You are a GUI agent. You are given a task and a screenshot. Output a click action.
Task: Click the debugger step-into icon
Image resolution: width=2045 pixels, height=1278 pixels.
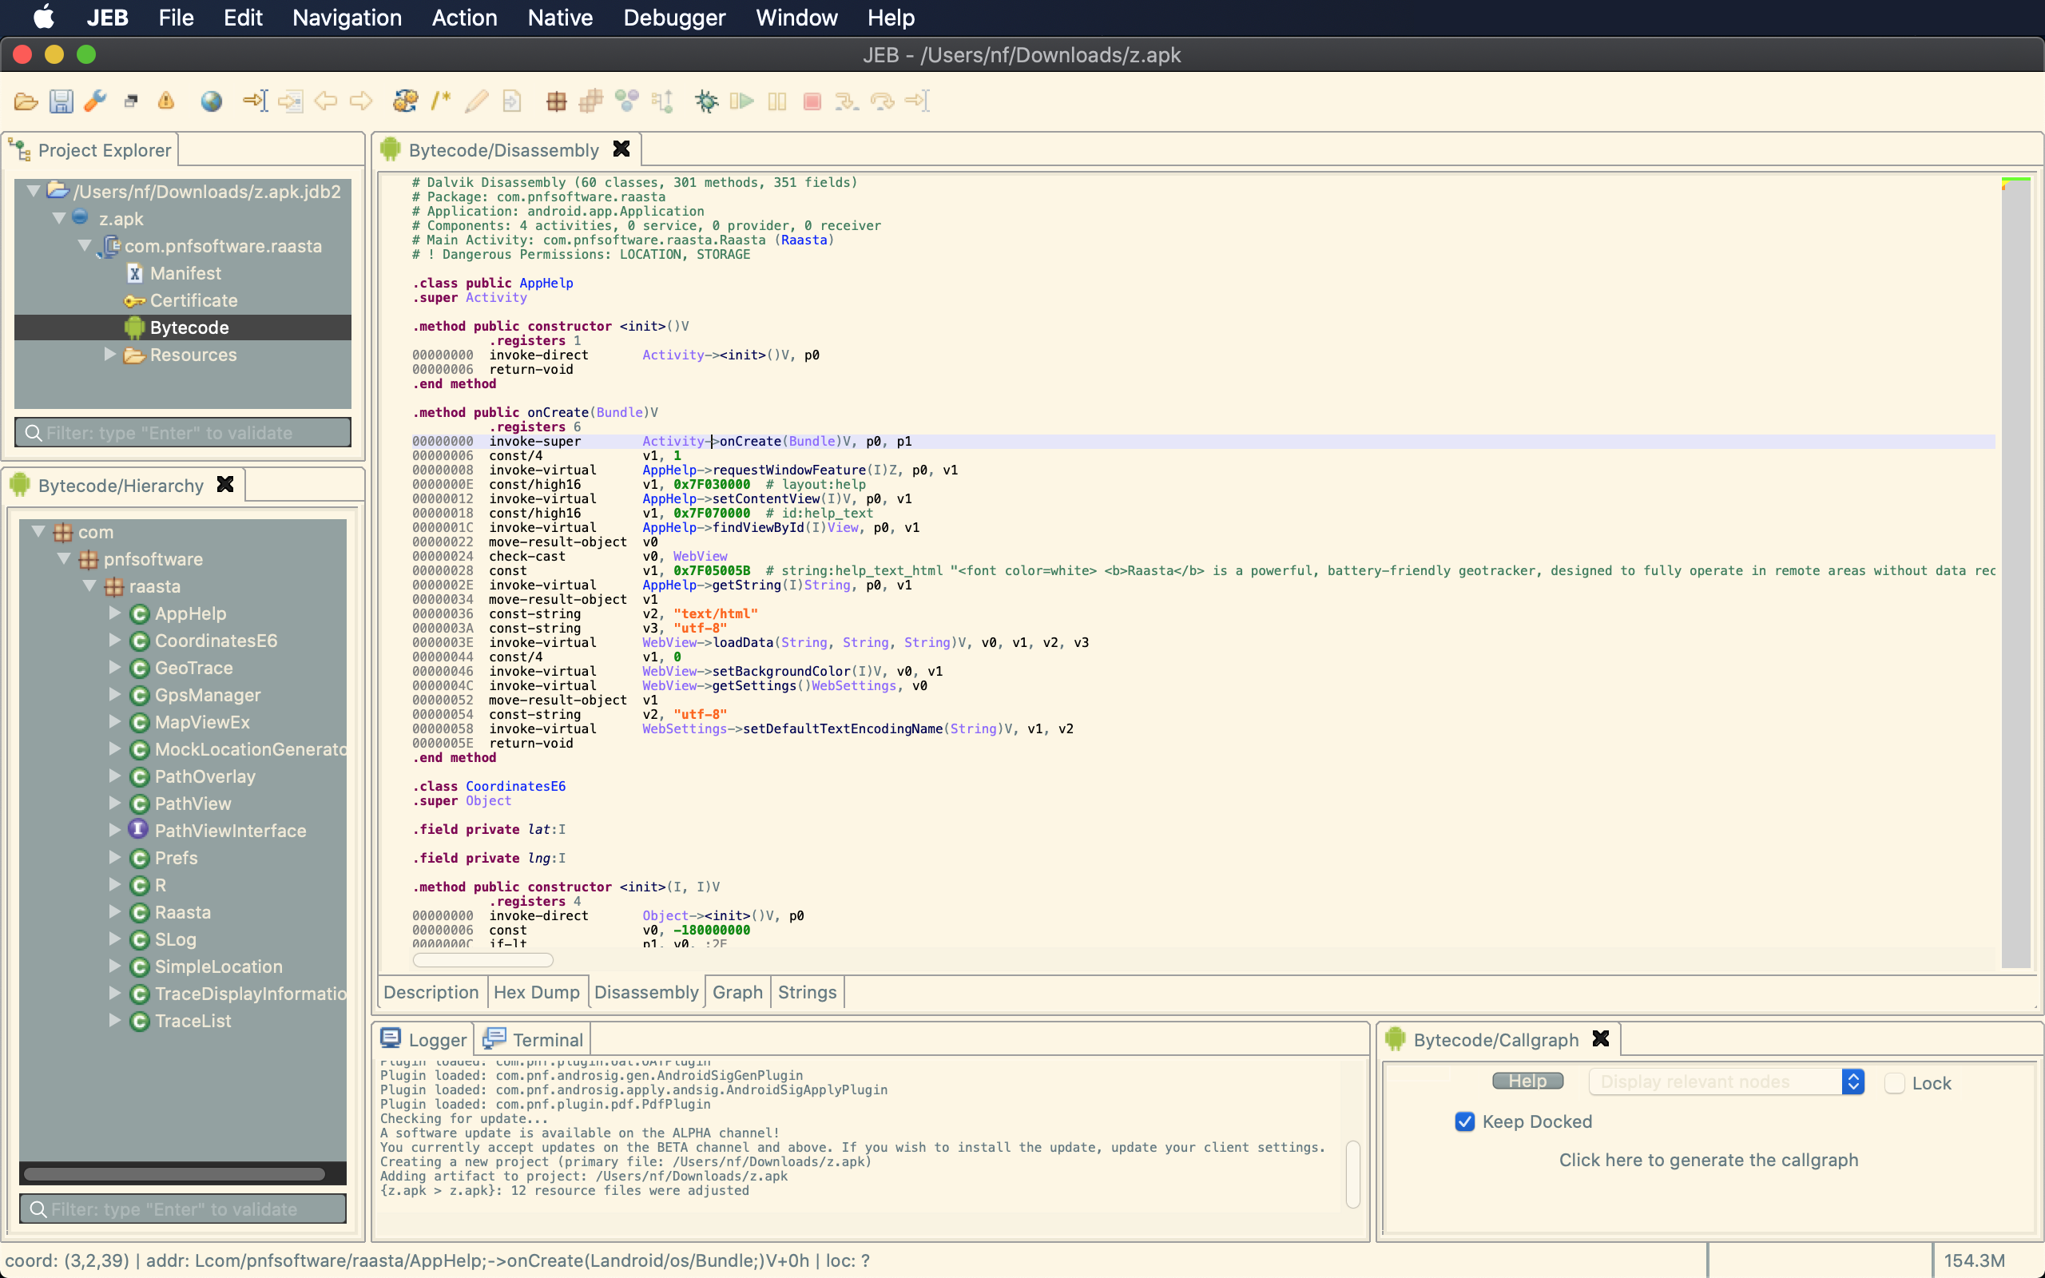point(847,101)
